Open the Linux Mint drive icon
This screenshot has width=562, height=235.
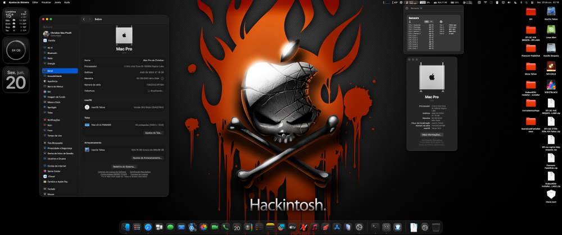click(x=551, y=31)
